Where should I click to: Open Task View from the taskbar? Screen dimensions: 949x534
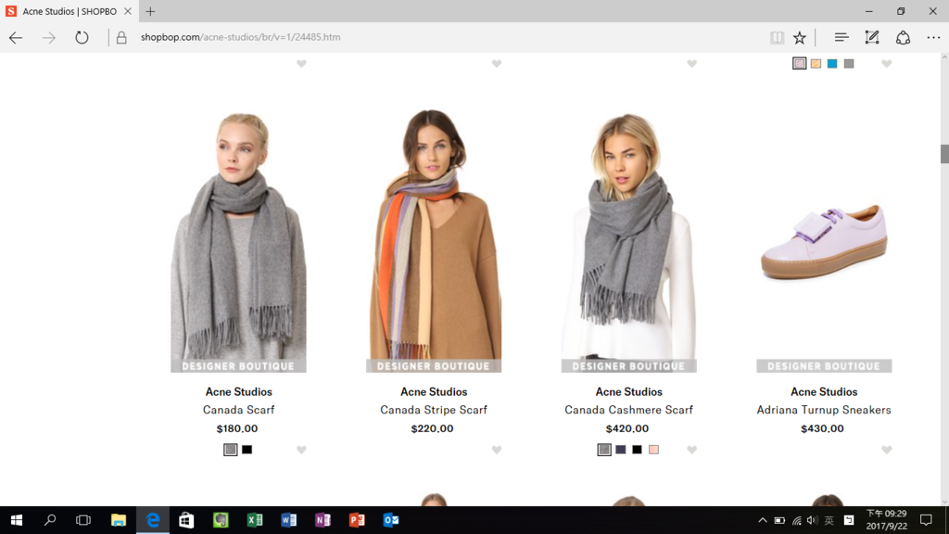82,520
